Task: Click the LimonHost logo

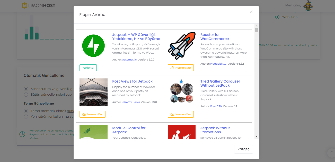Action: pyautogui.click(x=39, y=5)
